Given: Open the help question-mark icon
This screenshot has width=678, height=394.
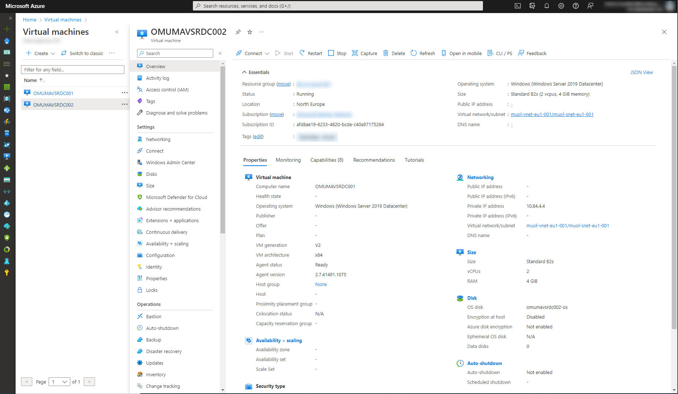Looking at the screenshot, I should tap(575, 6).
